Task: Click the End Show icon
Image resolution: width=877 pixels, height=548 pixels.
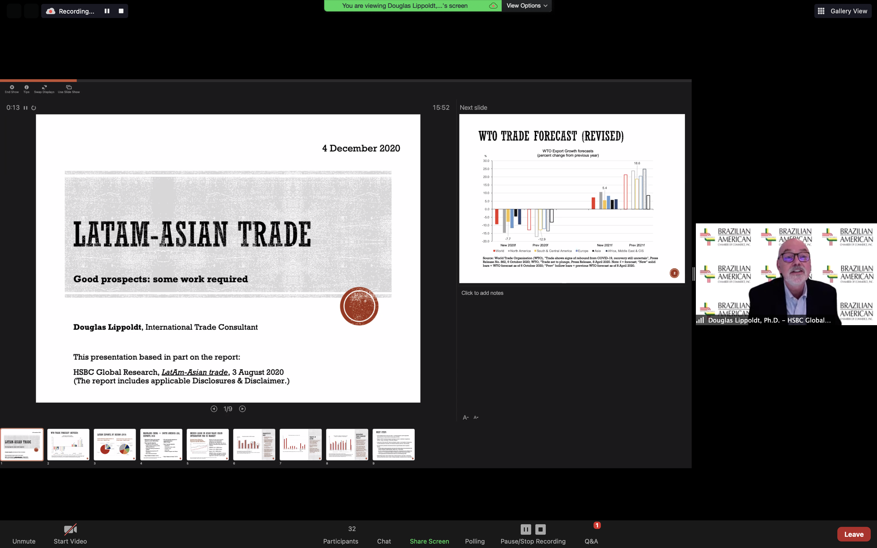Action: [x=12, y=87]
